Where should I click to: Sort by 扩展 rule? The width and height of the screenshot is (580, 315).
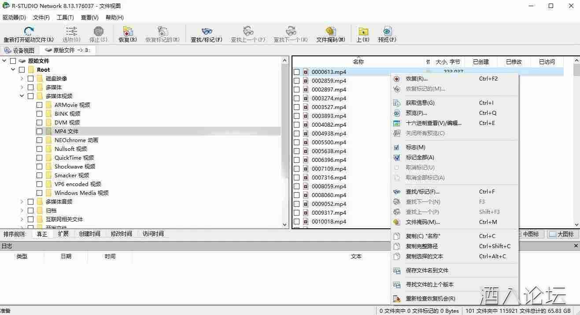point(63,234)
